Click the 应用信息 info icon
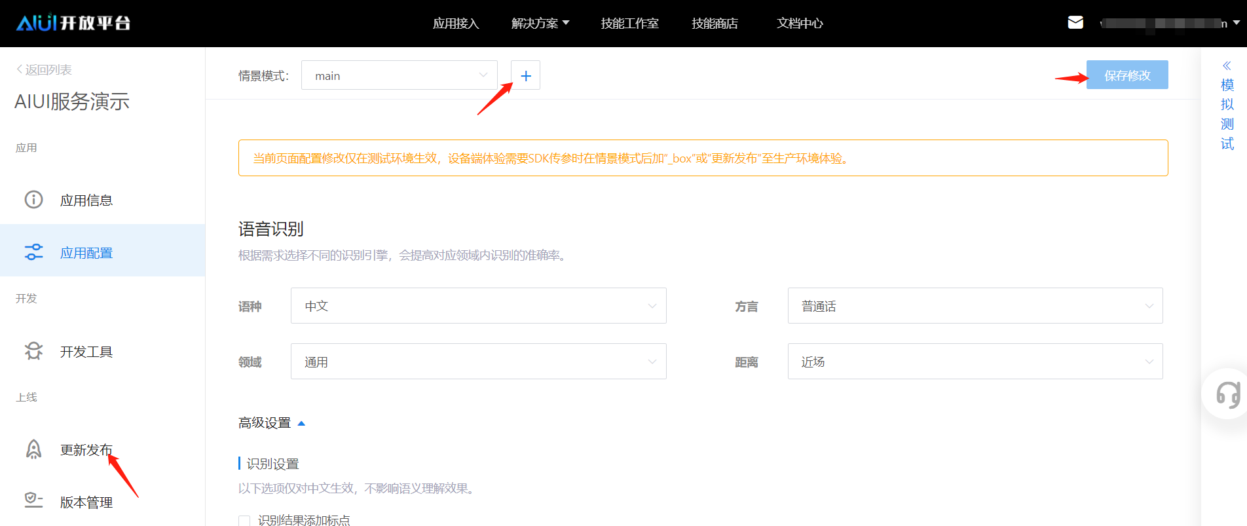This screenshot has width=1247, height=526. click(33, 200)
